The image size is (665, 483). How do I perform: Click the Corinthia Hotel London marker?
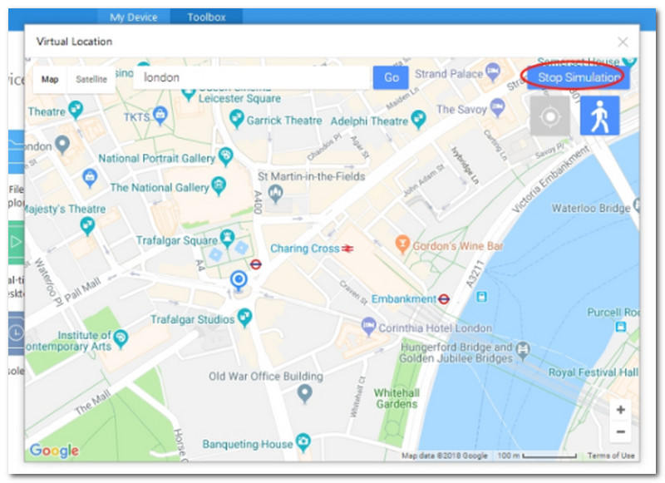(x=368, y=328)
